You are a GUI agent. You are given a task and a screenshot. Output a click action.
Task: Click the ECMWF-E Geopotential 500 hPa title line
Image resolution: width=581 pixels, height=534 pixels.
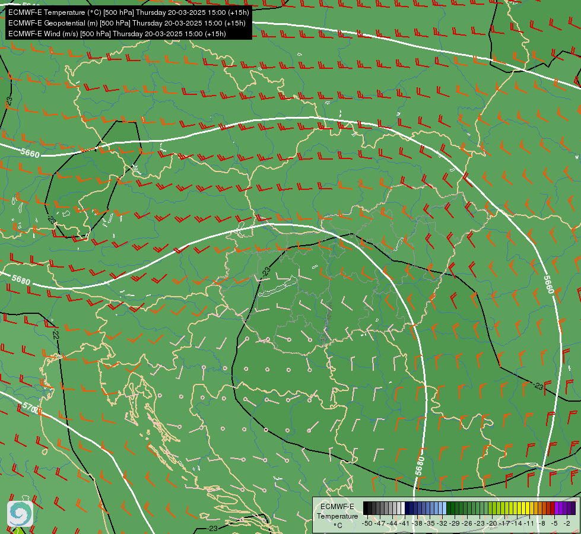click(x=127, y=23)
